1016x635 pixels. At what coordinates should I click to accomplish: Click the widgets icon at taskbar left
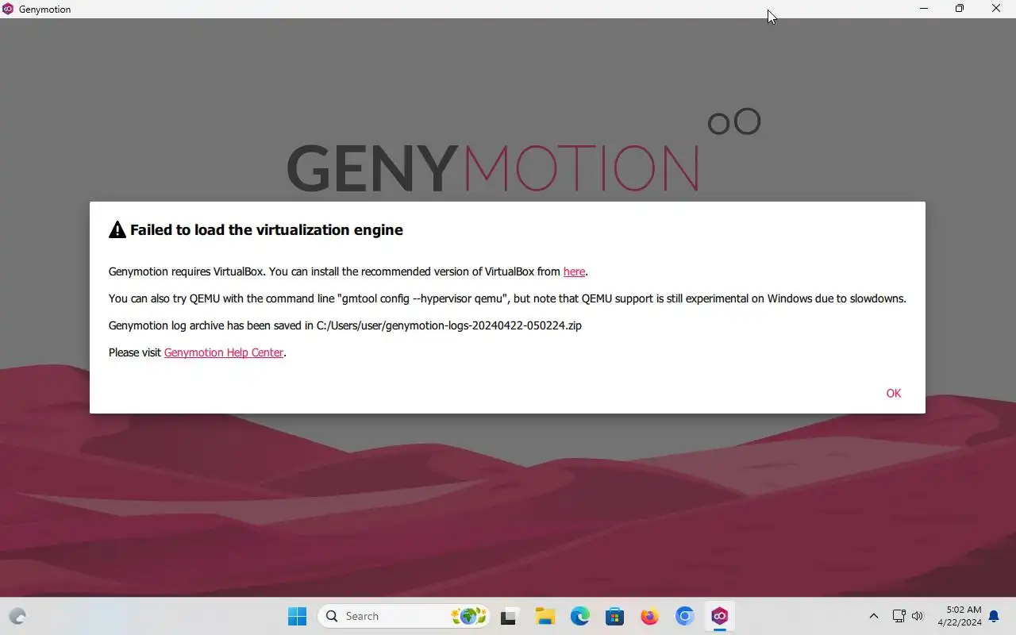[x=17, y=616]
